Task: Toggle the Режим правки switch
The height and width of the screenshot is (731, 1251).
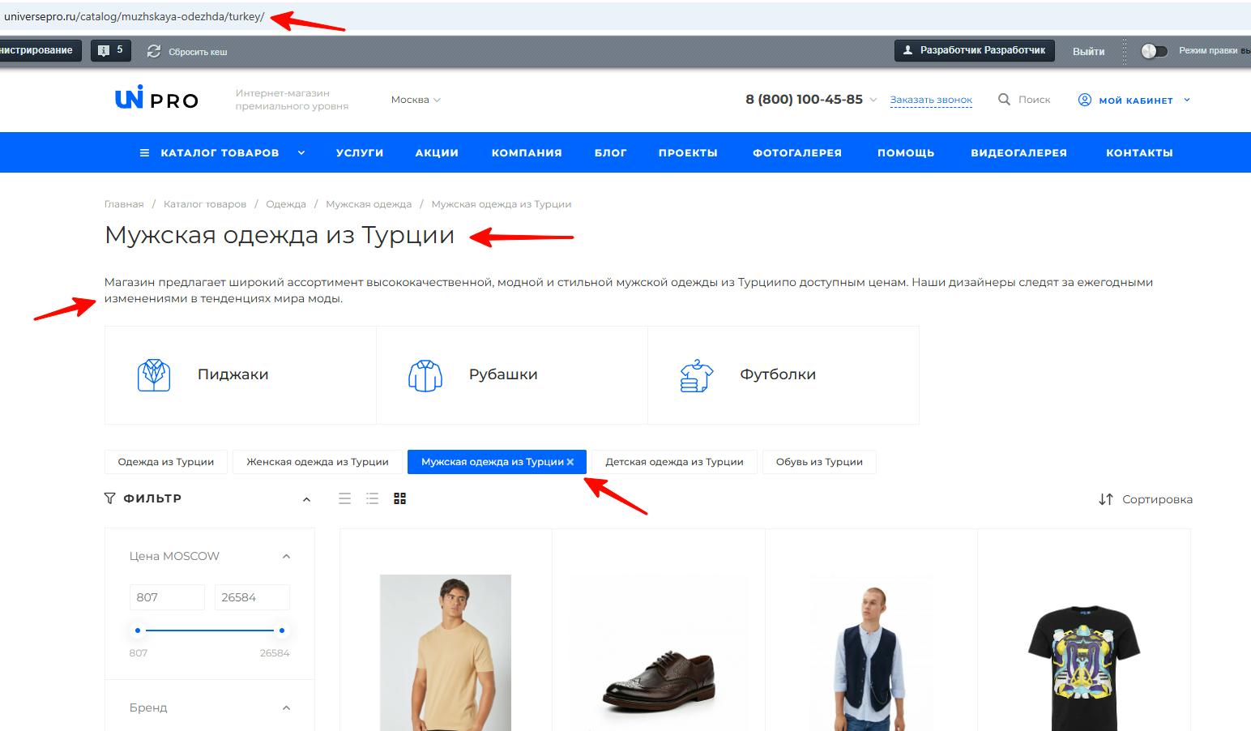Action: (x=1154, y=50)
